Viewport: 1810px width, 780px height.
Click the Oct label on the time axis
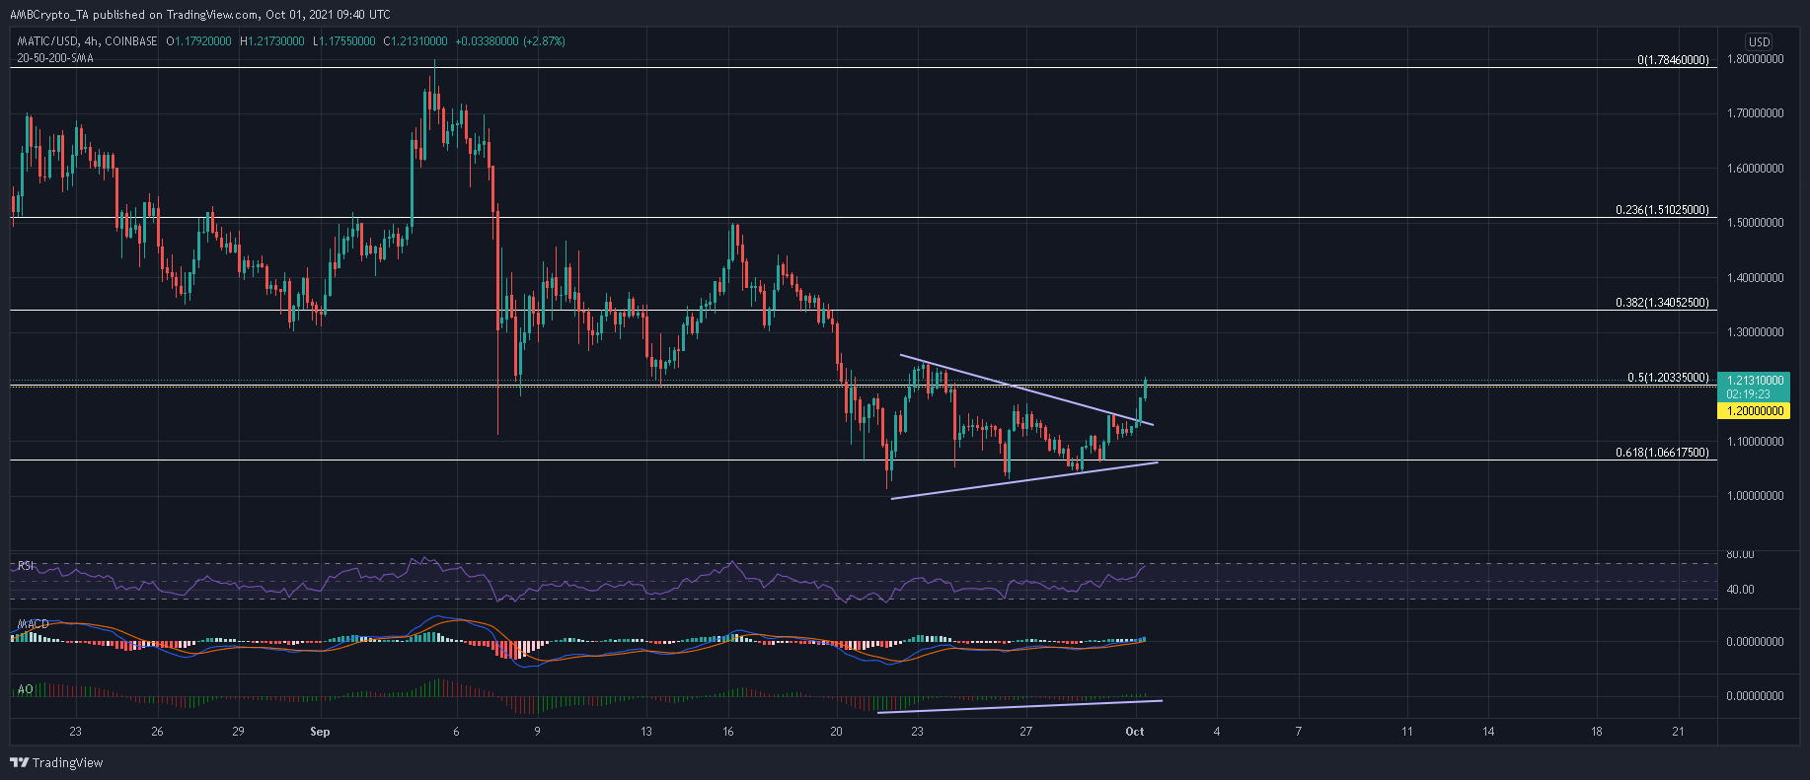click(x=1135, y=732)
